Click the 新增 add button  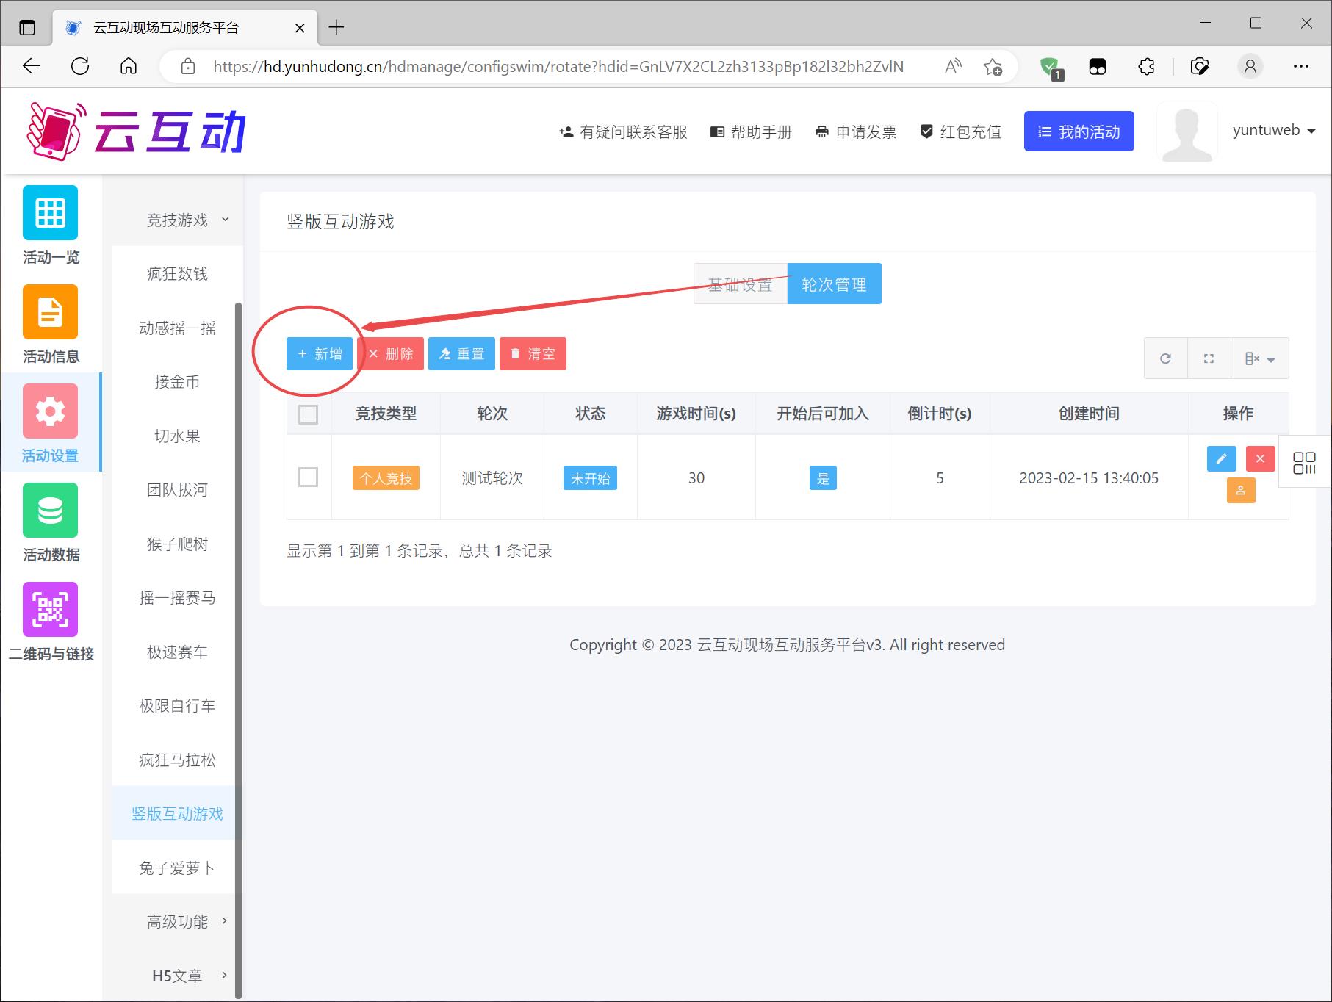pyautogui.click(x=320, y=354)
